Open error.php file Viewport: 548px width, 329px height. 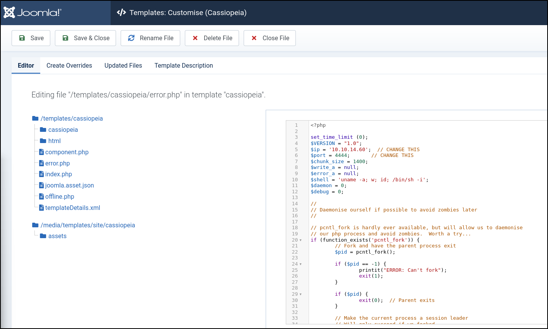[x=58, y=163]
